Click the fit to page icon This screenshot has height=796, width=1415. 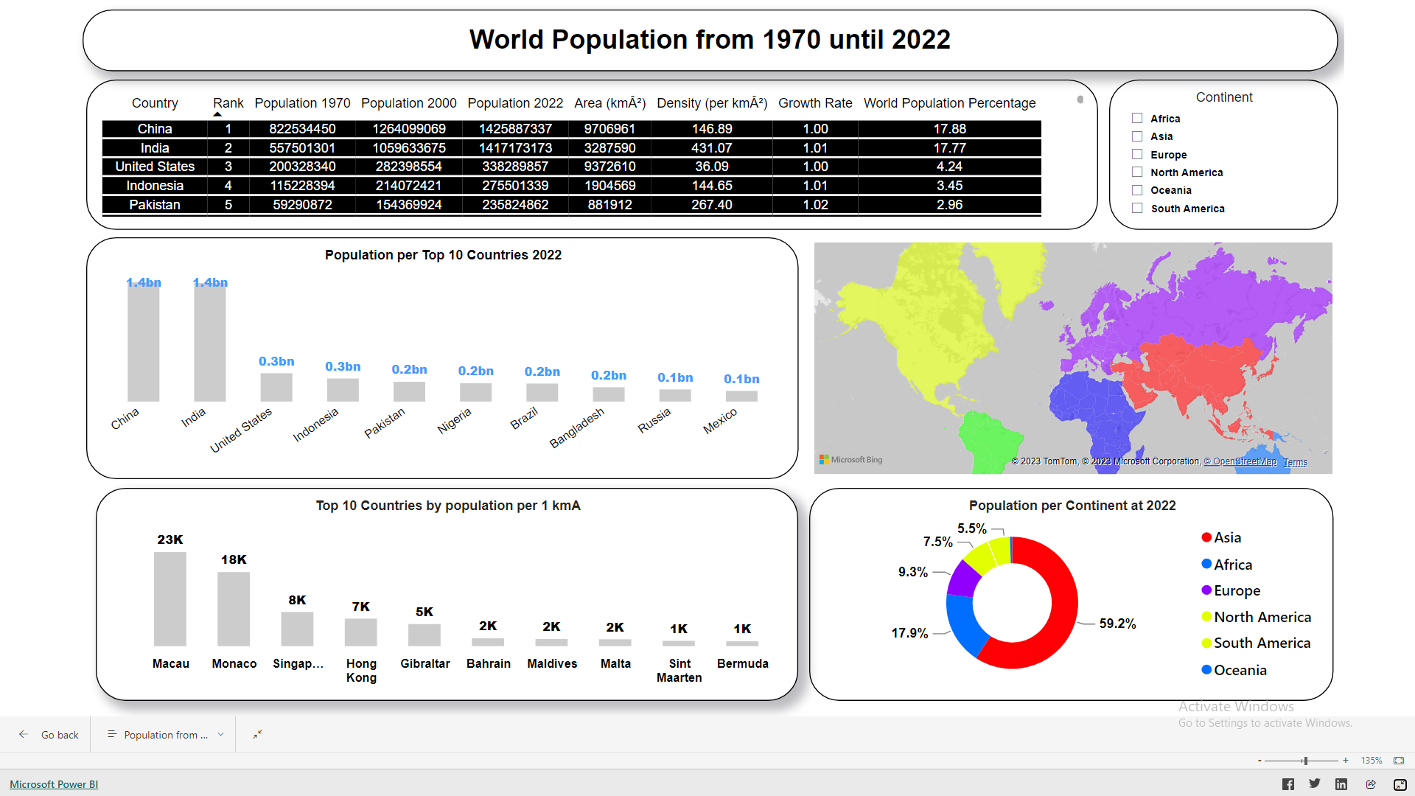[1398, 761]
